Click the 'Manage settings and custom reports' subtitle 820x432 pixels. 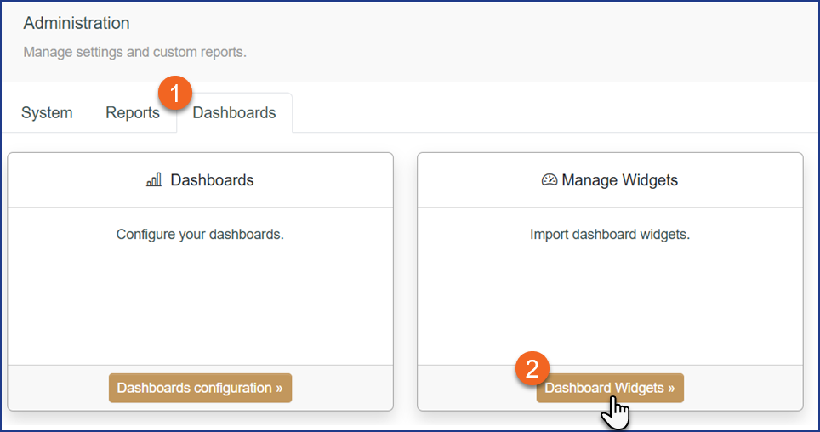(134, 53)
